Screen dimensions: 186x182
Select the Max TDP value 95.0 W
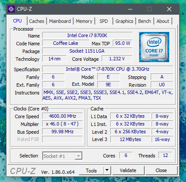(123, 43)
